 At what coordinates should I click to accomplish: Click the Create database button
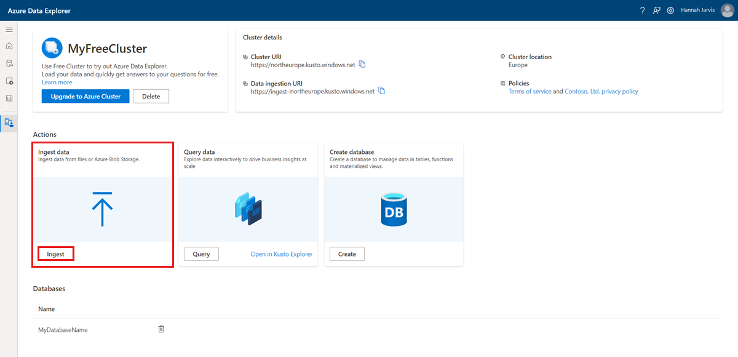click(x=347, y=254)
